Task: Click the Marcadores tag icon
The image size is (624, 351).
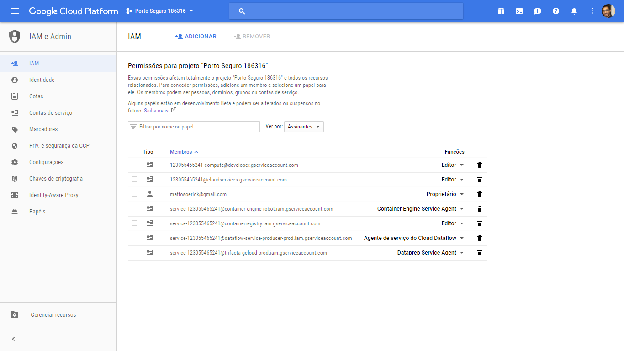Action: [15, 129]
